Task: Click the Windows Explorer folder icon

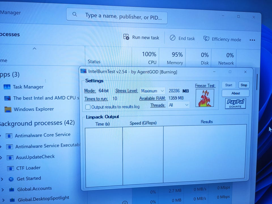Action: coord(8,110)
